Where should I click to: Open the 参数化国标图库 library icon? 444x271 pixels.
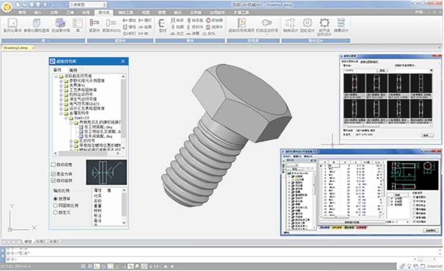pos(35,23)
